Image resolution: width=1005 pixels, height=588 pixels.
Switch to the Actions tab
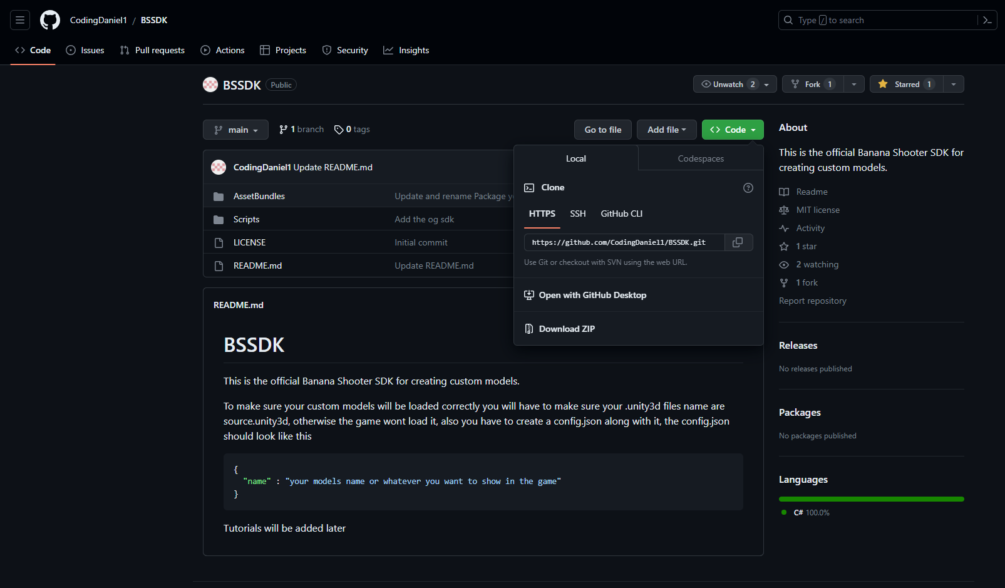[222, 50]
